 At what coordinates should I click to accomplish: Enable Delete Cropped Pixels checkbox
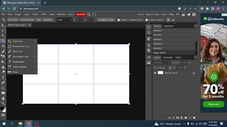(119, 20)
